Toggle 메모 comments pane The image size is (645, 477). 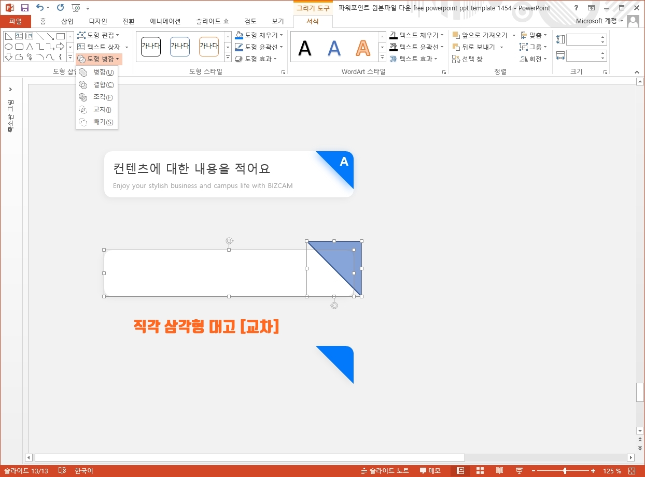point(430,471)
